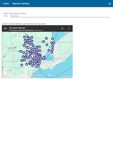The image size is (113, 148).
Task: Go back using the Back arrow
Action: click(2, 3)
